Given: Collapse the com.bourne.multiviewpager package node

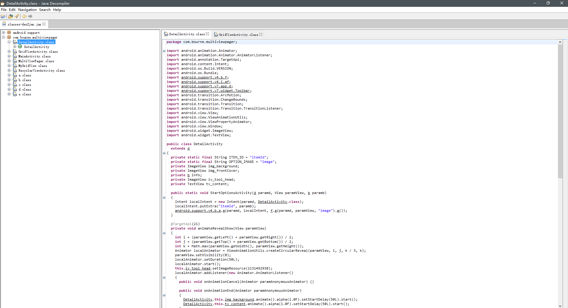Looking at the screenshot, I should (x=3, y=37).
